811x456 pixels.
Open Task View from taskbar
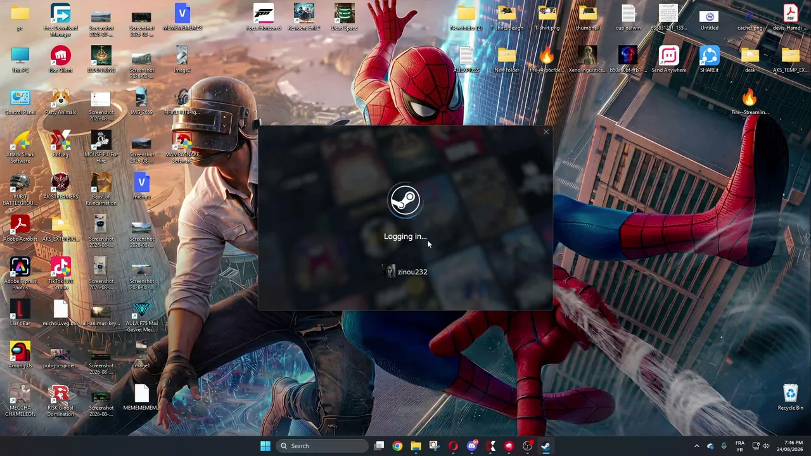coord(379,446)
